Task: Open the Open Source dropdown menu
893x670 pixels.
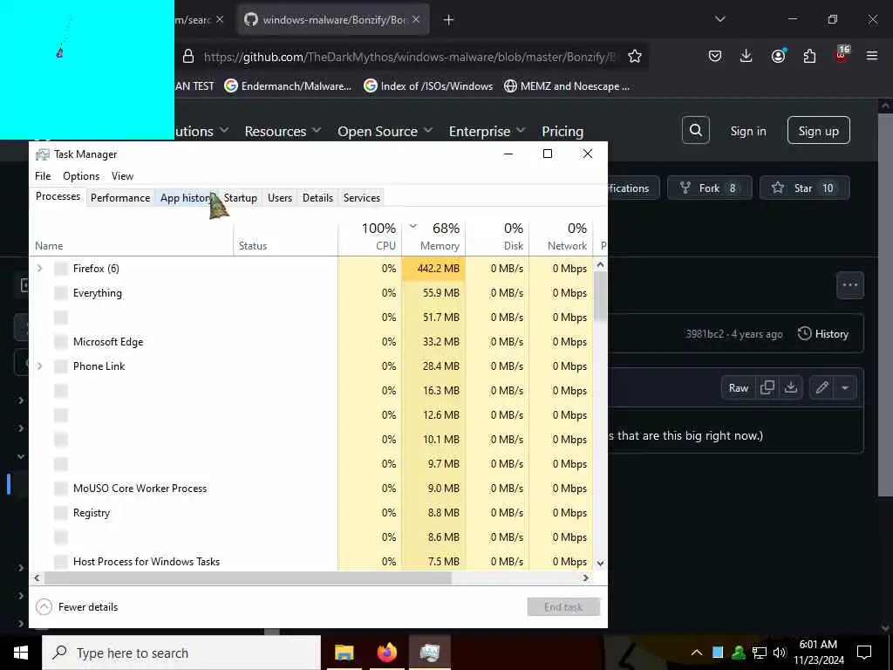Action: point(385,132)
